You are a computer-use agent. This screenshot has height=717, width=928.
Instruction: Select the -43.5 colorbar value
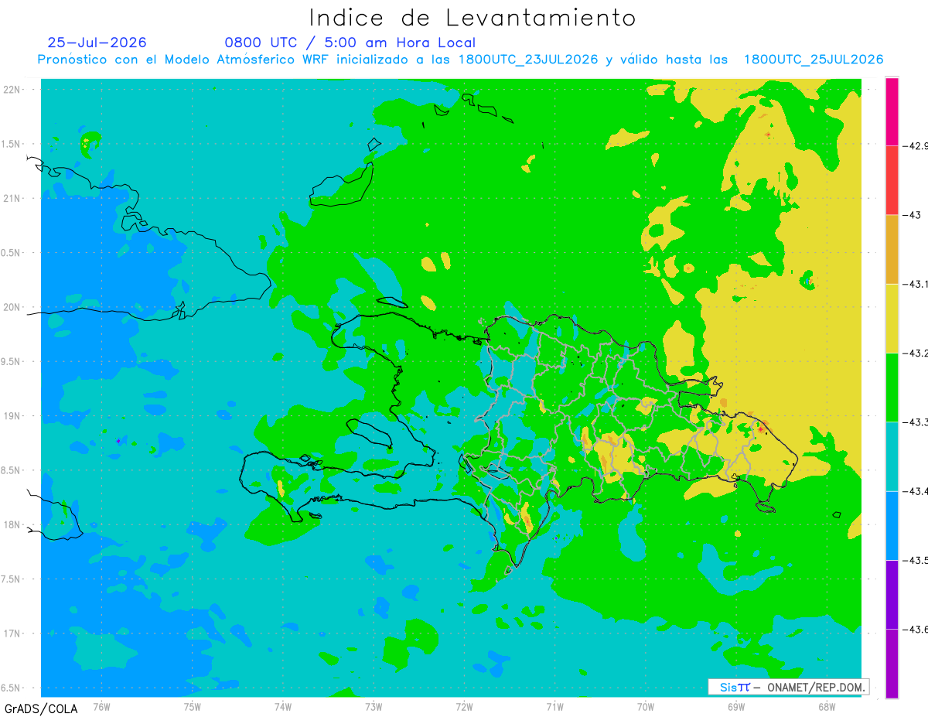[916, 560]
